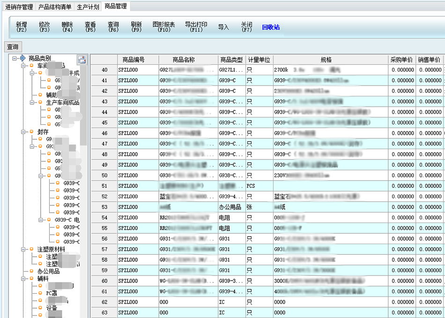Screen dimensions: 445x318
Task: Collapse the 封存 tree branch
Action: [23, 132]
